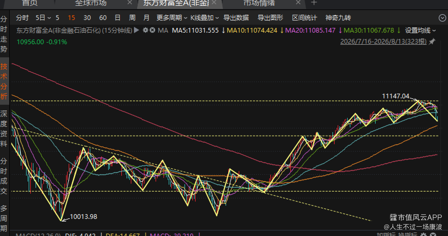Image resolution: width=448 pixels, height=236 pixels.
Task: Pin the date range with the pushpin icon
Action: tap(432, 42)
